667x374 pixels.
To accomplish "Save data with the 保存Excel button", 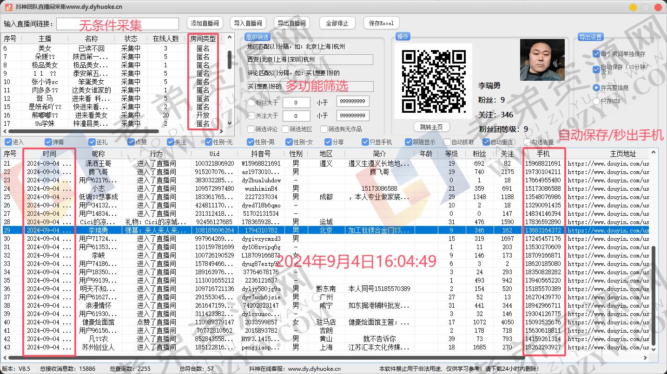I will coord(381,23).
